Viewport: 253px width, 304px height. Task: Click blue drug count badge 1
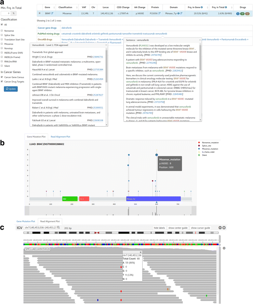click(x=238, y=14)
